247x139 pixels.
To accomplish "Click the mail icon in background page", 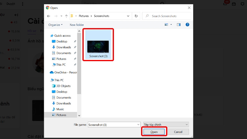I will (x=234, y=4).
